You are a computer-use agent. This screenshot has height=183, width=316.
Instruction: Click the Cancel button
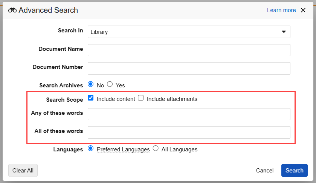(264, 171)
